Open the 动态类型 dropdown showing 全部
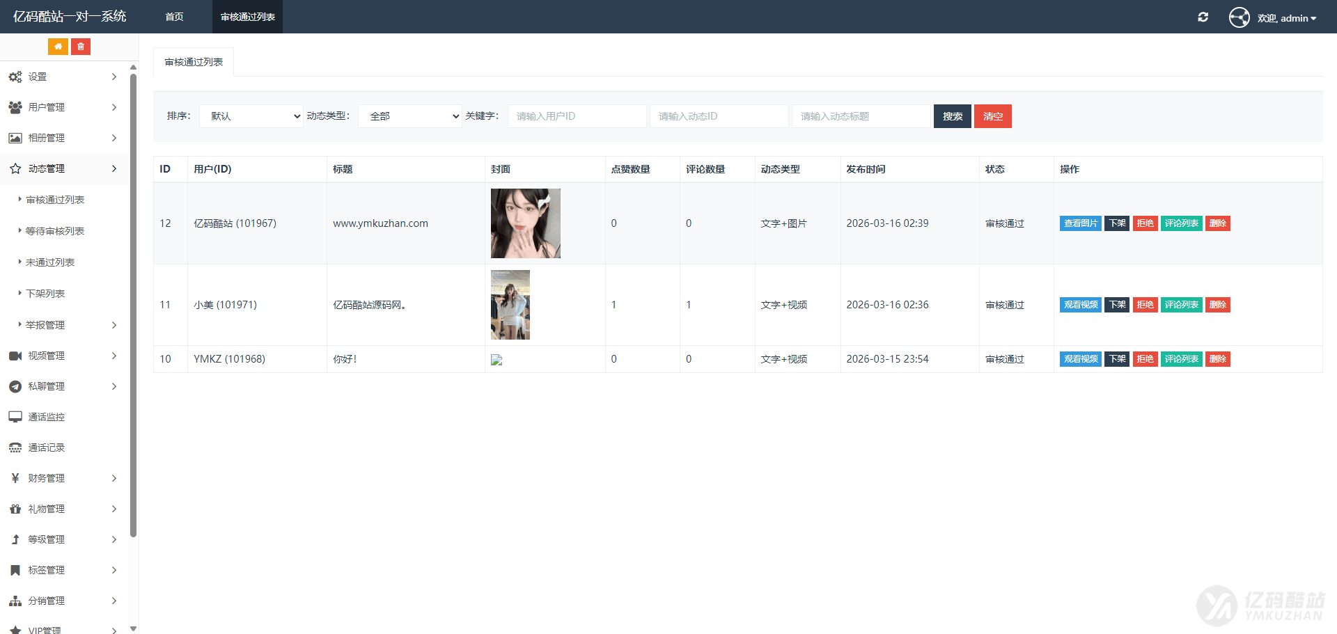 [x=410, y=116]
